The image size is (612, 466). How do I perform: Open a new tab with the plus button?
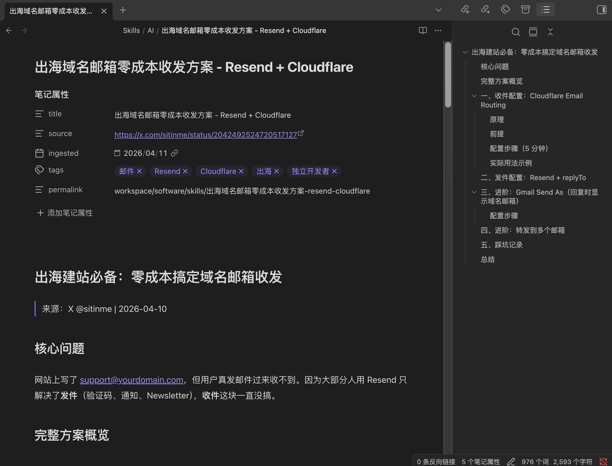[x=122, y=10]
